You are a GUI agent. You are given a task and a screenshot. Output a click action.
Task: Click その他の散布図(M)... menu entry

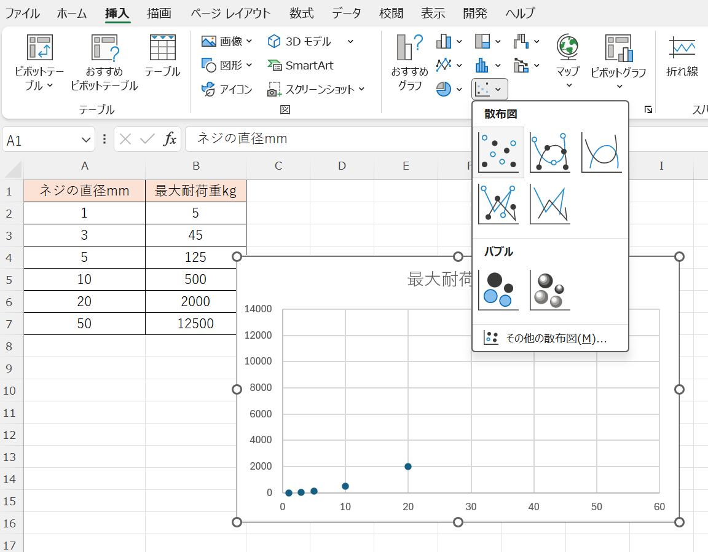click(x=550, y=338)
